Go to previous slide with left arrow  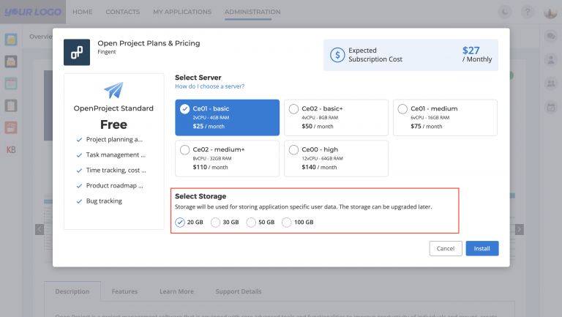tap(40, 229)
